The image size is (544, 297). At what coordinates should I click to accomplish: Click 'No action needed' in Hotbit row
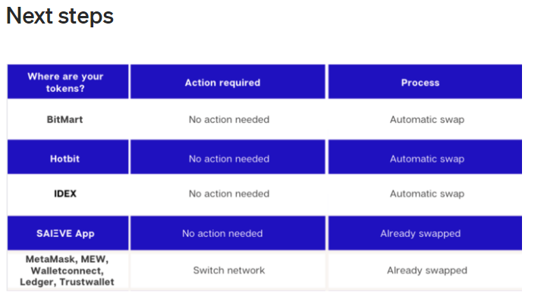tap(229, 159)
